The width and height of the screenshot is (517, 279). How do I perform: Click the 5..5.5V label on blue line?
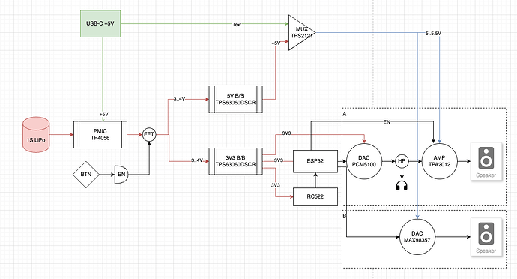[x=433, y=33]
